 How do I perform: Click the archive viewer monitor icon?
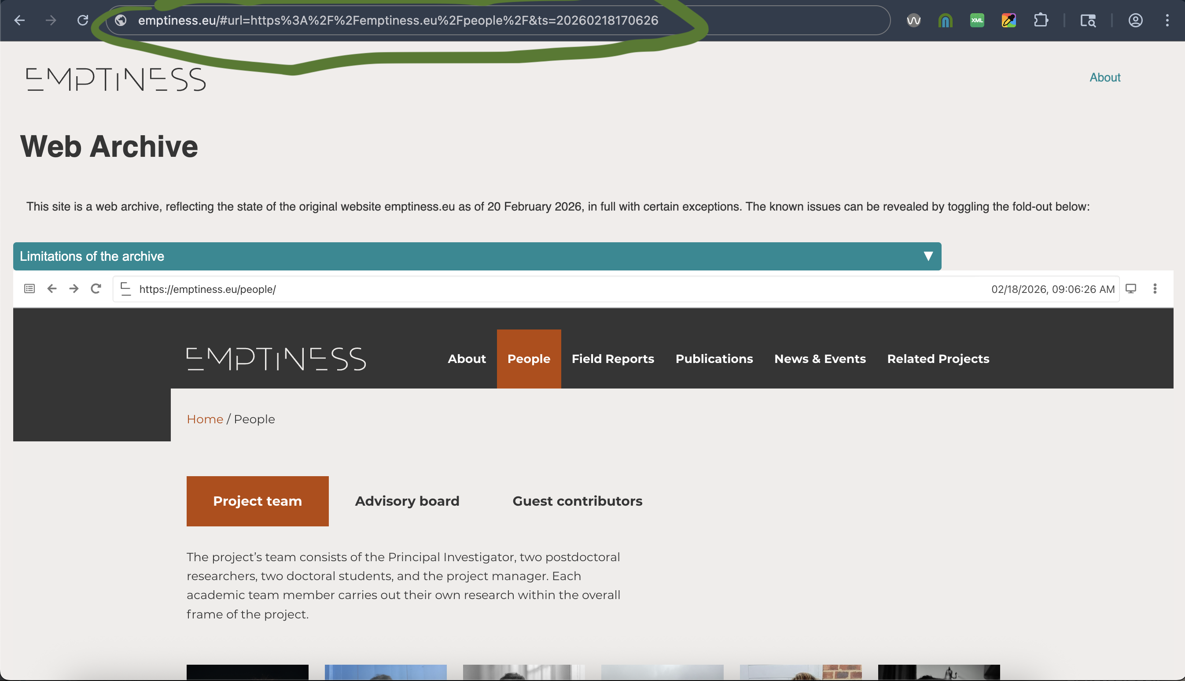click(x=1131, y=289)
